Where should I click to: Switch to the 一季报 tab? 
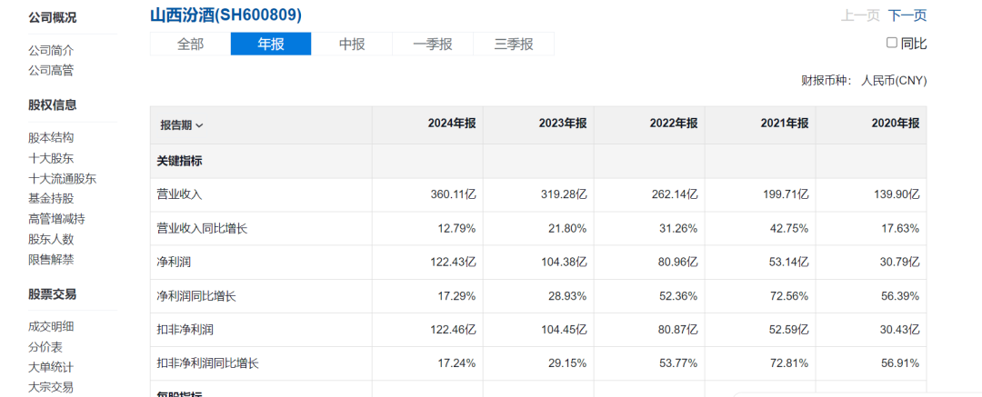[x=433, y=44]
